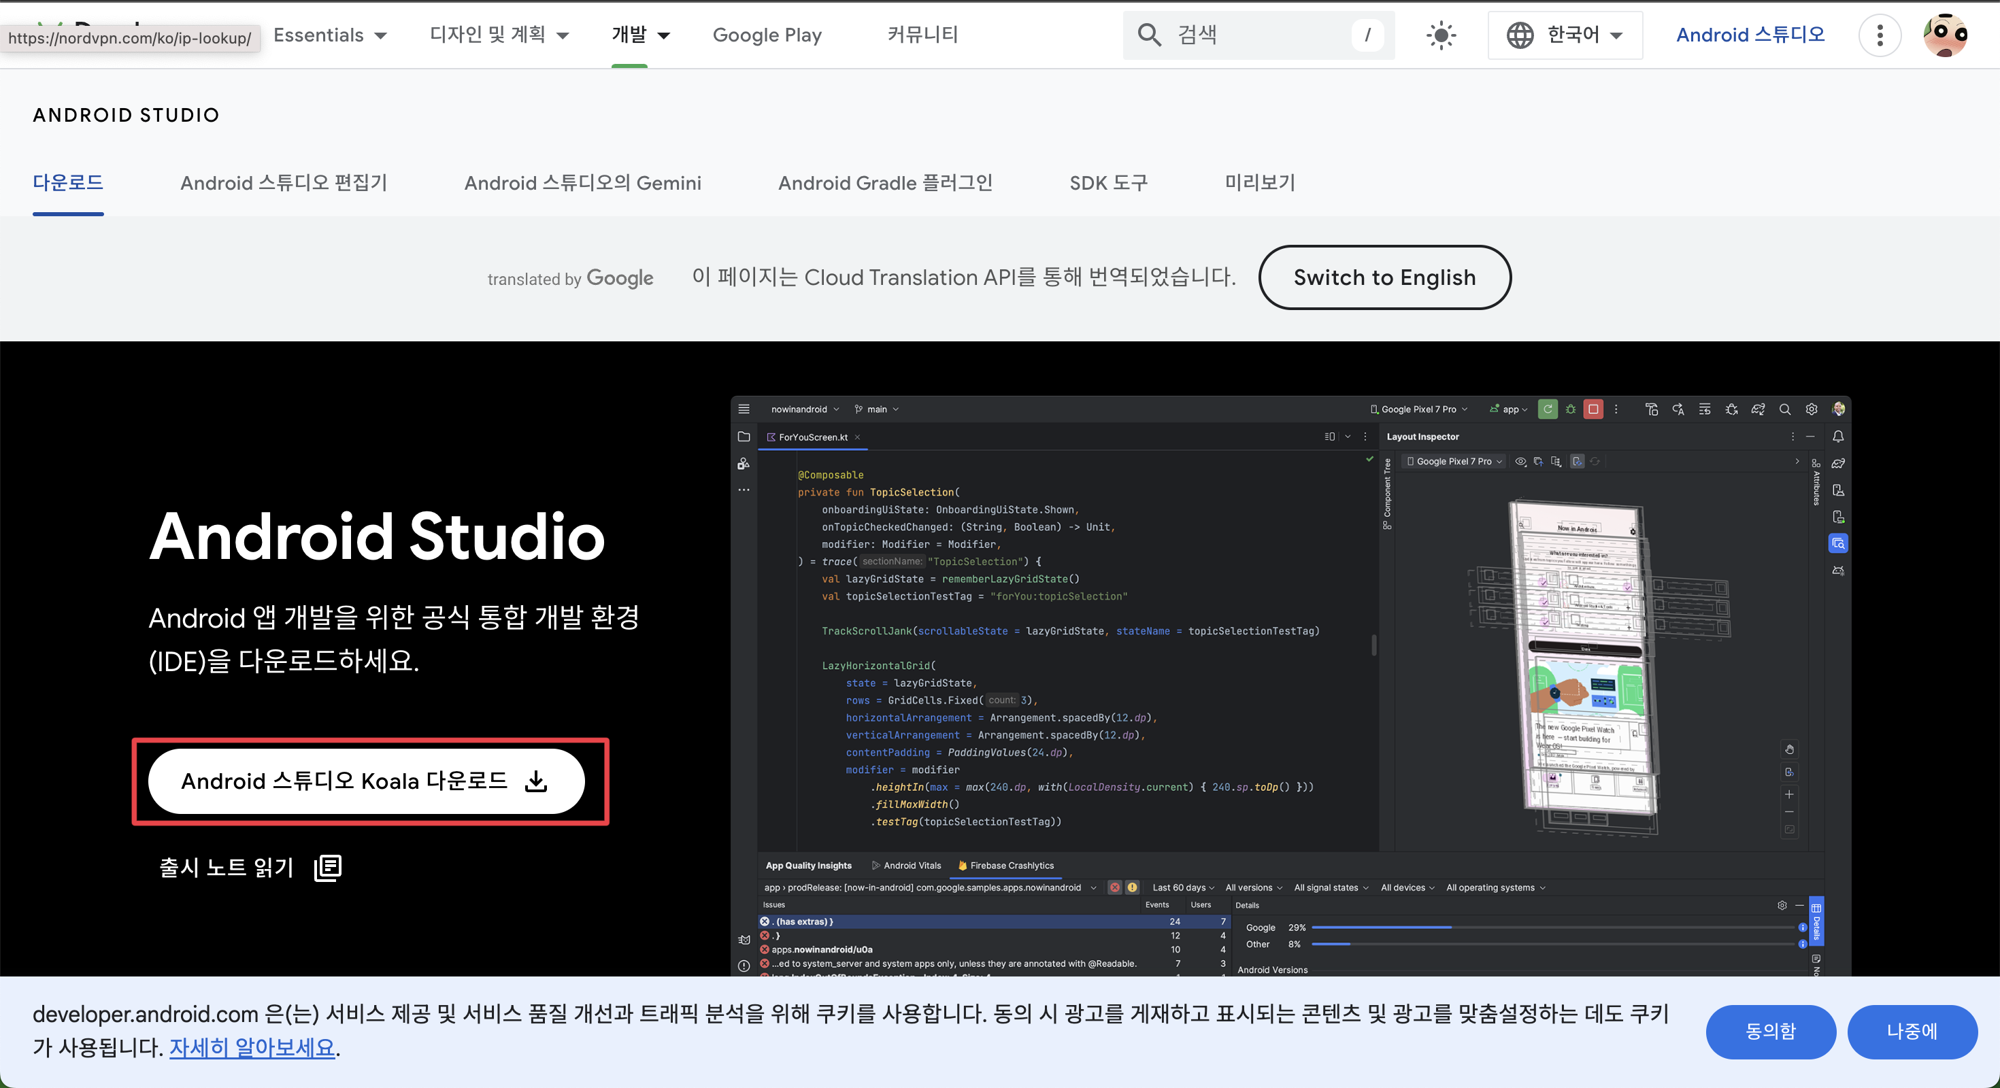Screen dimensions: 2000x1088
Task: Click Android 스튜디오 Koala 다운로드 button
Action: 367,781
